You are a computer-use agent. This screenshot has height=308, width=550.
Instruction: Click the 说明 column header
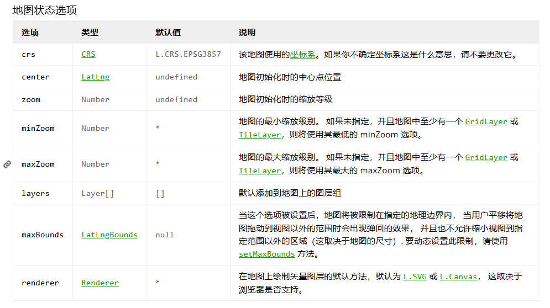(247, 33)
